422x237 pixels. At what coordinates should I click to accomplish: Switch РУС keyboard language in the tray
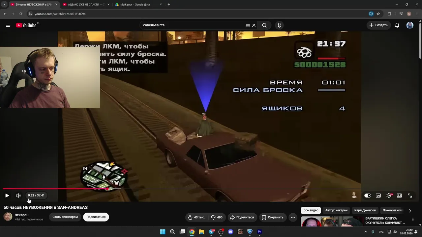coord(381,232)
